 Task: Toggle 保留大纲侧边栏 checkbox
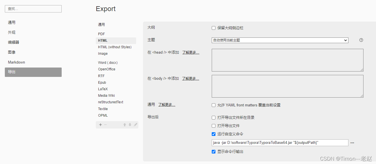pyautogui.click(x=214, y=28)
